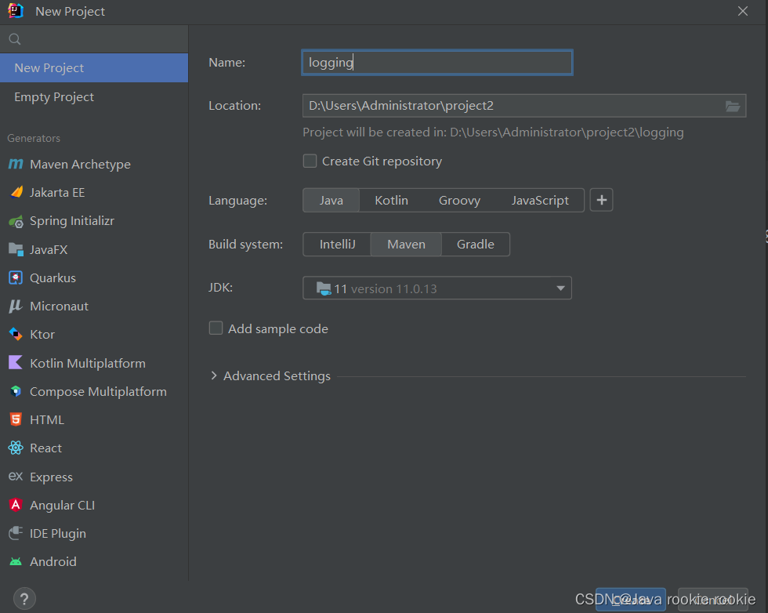The image size is (768, 613).
Task: Enable the Create Git repository checkbox
Action: tap(310, 161)
